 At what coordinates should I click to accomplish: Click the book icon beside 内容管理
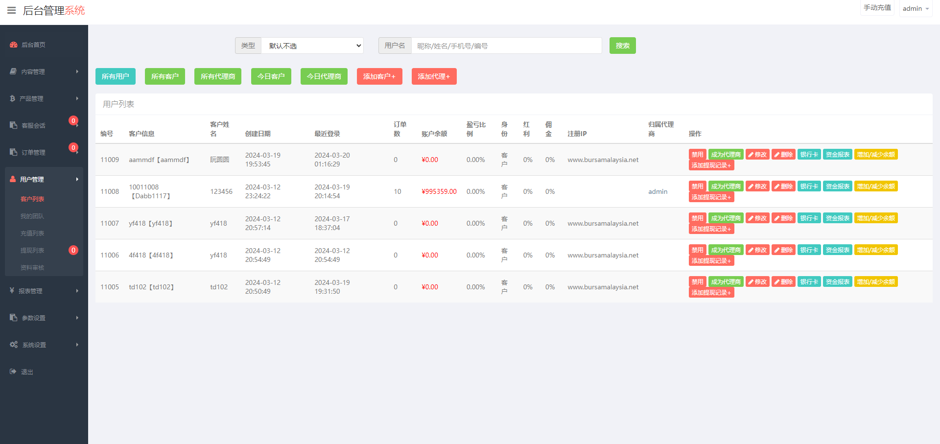tap(13, 71)
